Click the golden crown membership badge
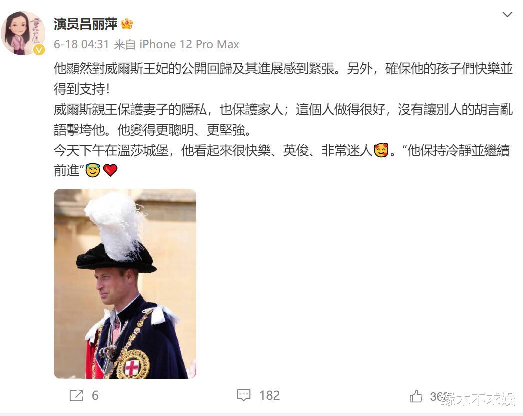The image size is (523, 416). tap(127, 24)
